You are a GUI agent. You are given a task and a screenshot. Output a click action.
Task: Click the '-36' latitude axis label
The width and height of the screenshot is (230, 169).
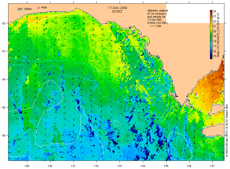[3, 135]
